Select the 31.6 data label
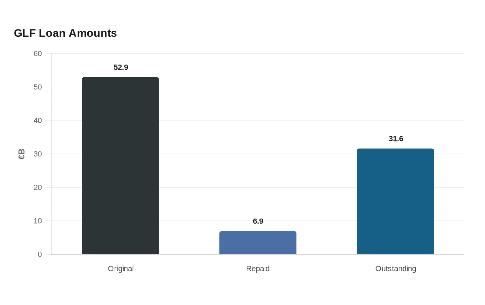 tap(396, 139)
